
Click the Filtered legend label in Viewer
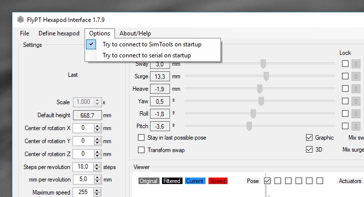pos(172,181)
